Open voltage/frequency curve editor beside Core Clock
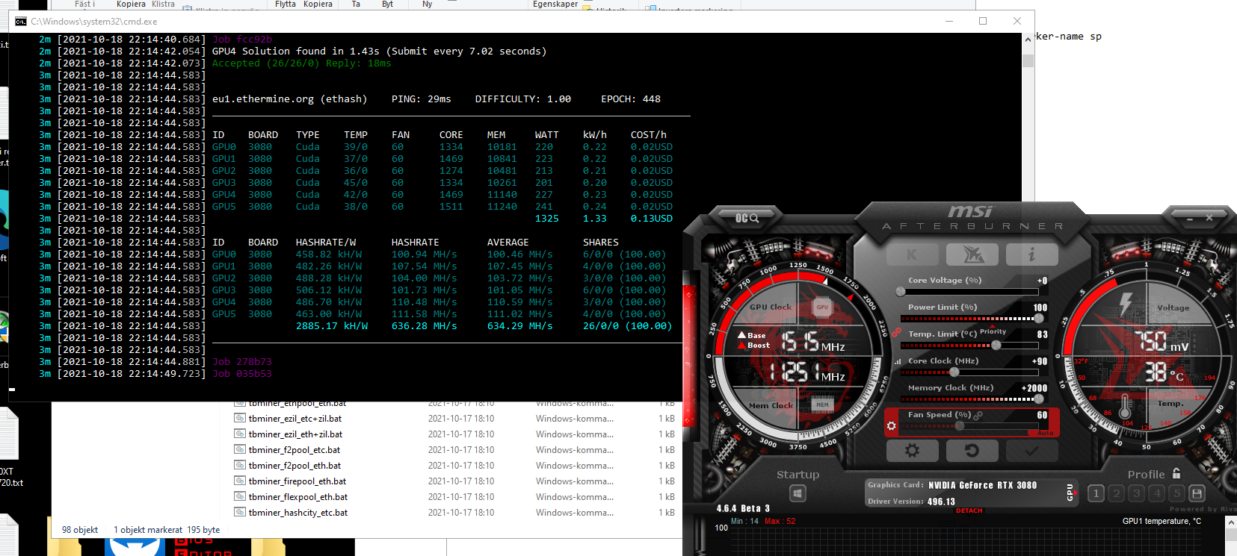 coord(898,361)
